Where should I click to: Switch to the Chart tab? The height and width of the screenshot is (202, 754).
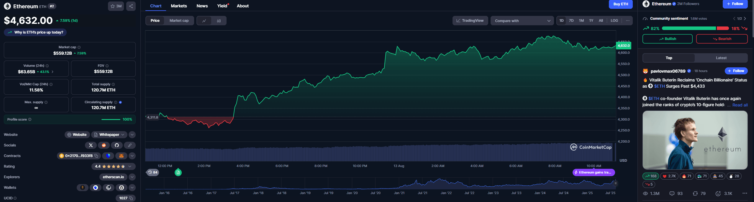tap(156, 6)
